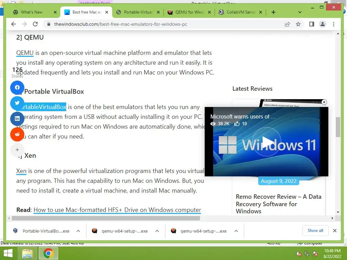This screenshot has height=260, width=347.
Task: Click the muted volume tray icon
Action: coord(299,254)
